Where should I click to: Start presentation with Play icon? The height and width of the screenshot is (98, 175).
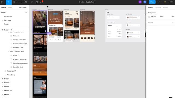click(159, 2)
